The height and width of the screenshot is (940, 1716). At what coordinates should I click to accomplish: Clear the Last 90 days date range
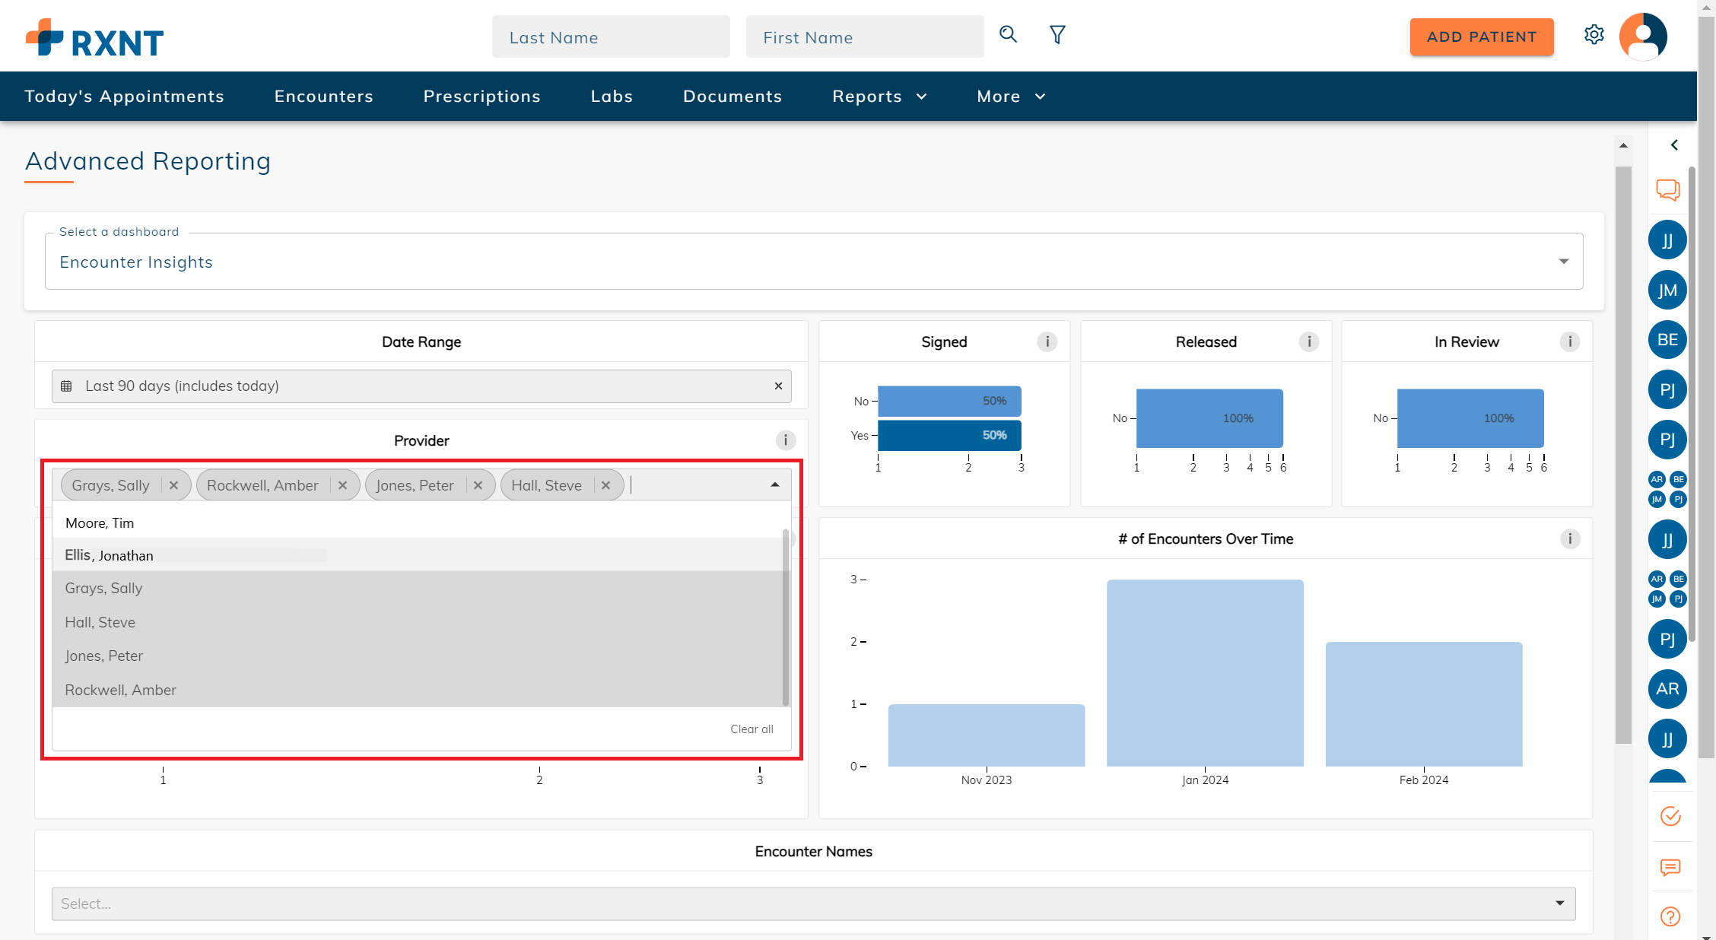click(x=778, y=386)
